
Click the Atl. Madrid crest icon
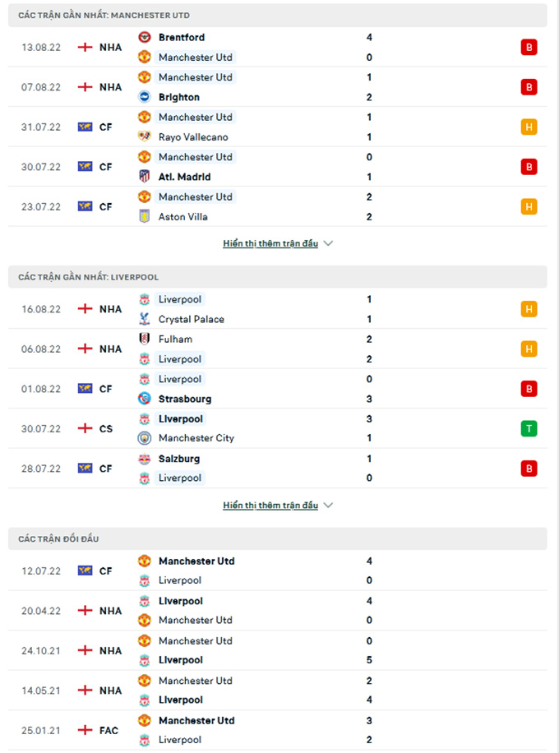[x=145, y=177]
